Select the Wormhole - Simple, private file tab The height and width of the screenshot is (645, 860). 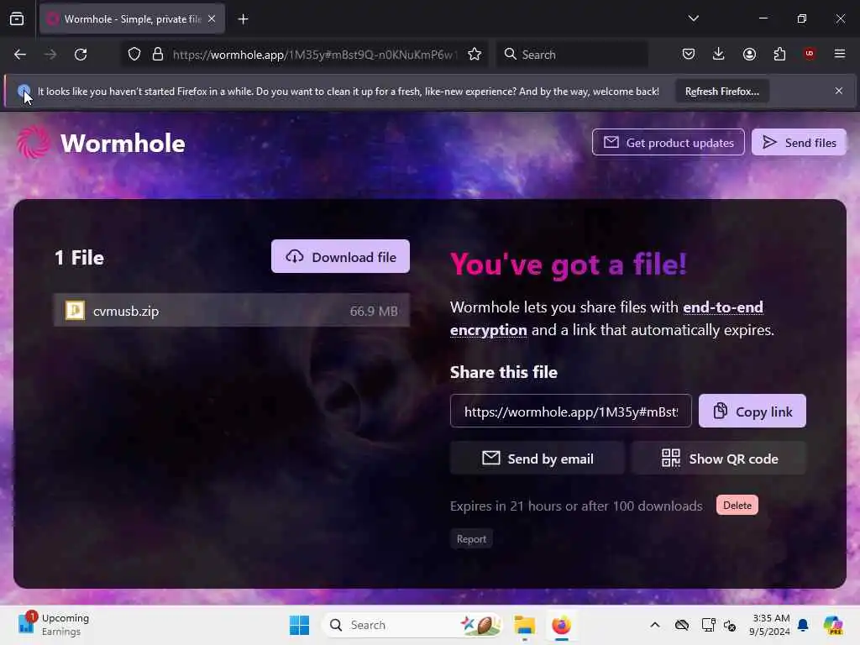132,19
